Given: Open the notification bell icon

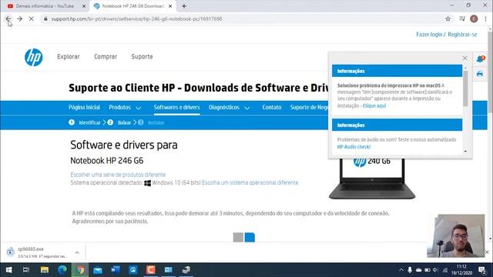Looking at the screenshot, I should (480, 58).
